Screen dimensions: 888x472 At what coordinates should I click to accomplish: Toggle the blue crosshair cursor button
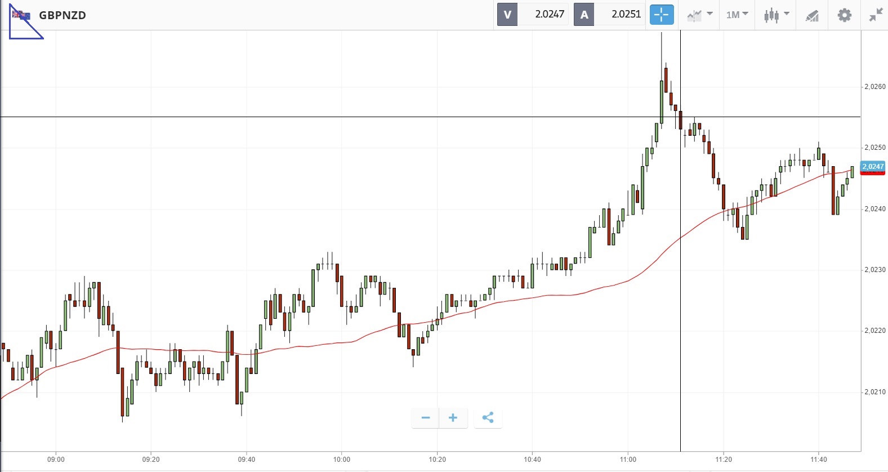click(662, 15)
